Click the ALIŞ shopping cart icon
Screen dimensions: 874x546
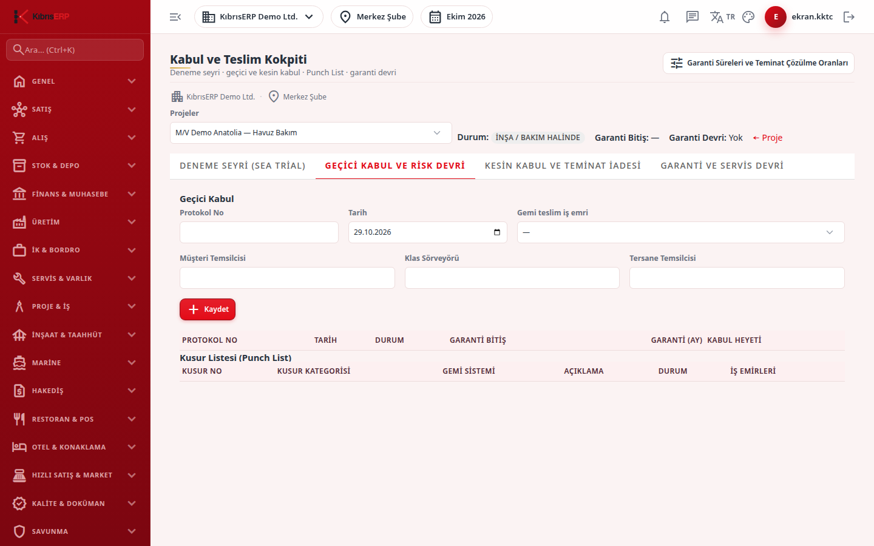pos(19,138)
